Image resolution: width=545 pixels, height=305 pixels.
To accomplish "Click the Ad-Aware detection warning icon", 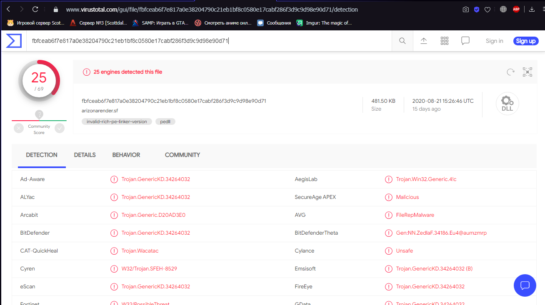I will [114, 179].
